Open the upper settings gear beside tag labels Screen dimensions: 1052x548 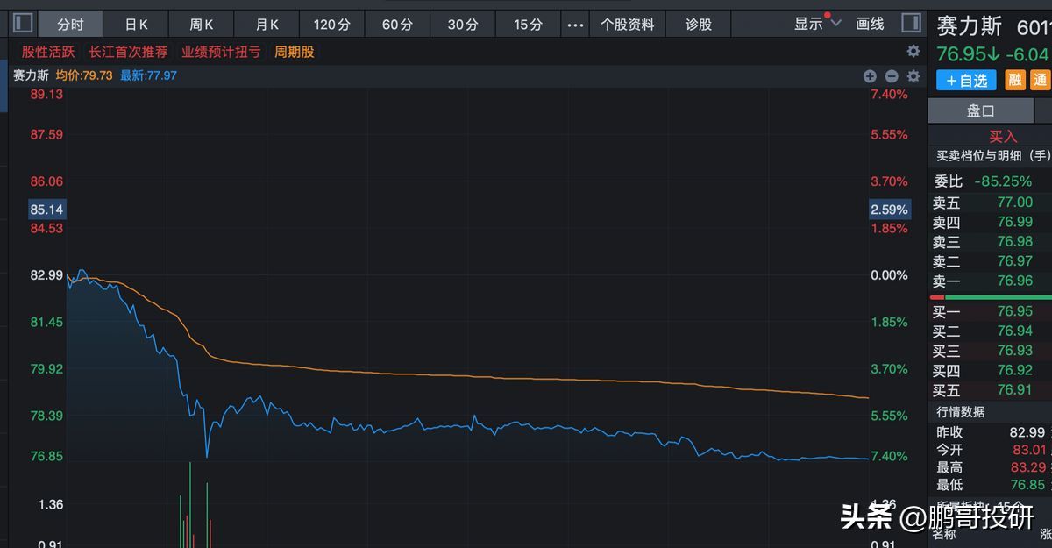(x=913, y=51)
